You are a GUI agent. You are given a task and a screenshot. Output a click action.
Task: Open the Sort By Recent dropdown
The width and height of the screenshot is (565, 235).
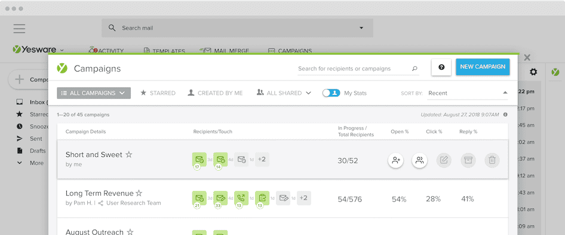coord(468,93)
